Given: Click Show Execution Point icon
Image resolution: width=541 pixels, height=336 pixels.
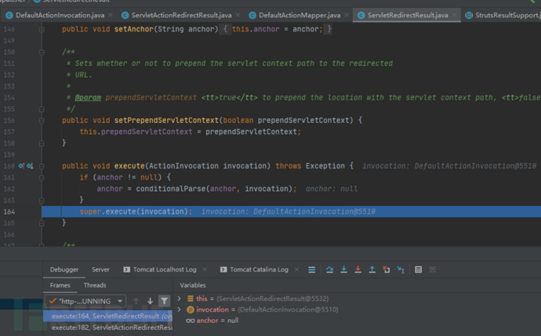Looking at the screenshot, I should pos(311,269).
